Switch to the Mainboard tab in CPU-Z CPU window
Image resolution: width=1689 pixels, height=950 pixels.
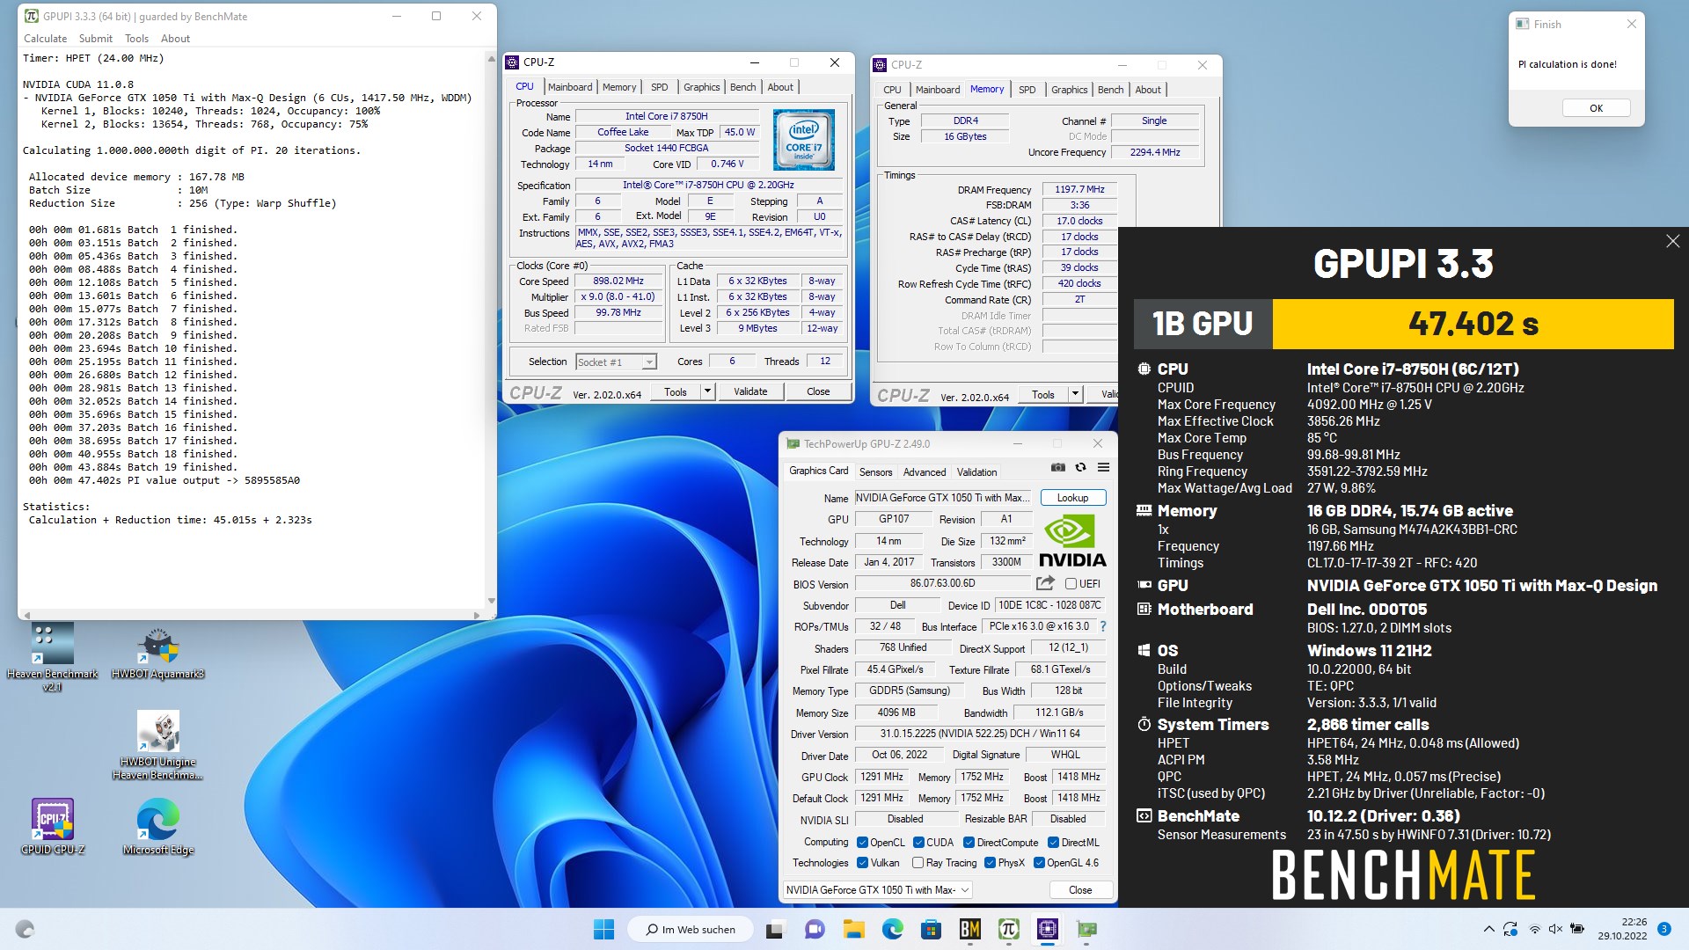click(x=570, y=87)
